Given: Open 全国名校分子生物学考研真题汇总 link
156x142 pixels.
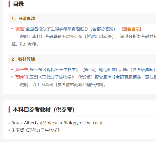Looking at the screenshot, I should (70, 29).
